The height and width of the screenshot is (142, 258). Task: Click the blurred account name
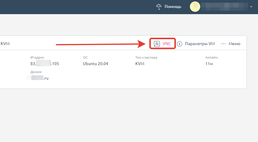(x=225, y=7)
